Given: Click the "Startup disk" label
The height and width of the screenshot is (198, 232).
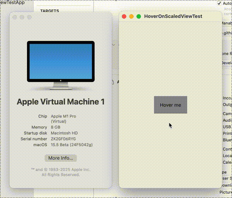Looking at the screenshot, I should (36, 133).
